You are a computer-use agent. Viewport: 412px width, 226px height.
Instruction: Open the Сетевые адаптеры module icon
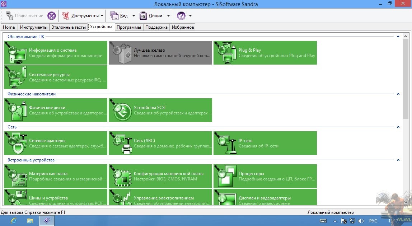(x=16, y=143)
